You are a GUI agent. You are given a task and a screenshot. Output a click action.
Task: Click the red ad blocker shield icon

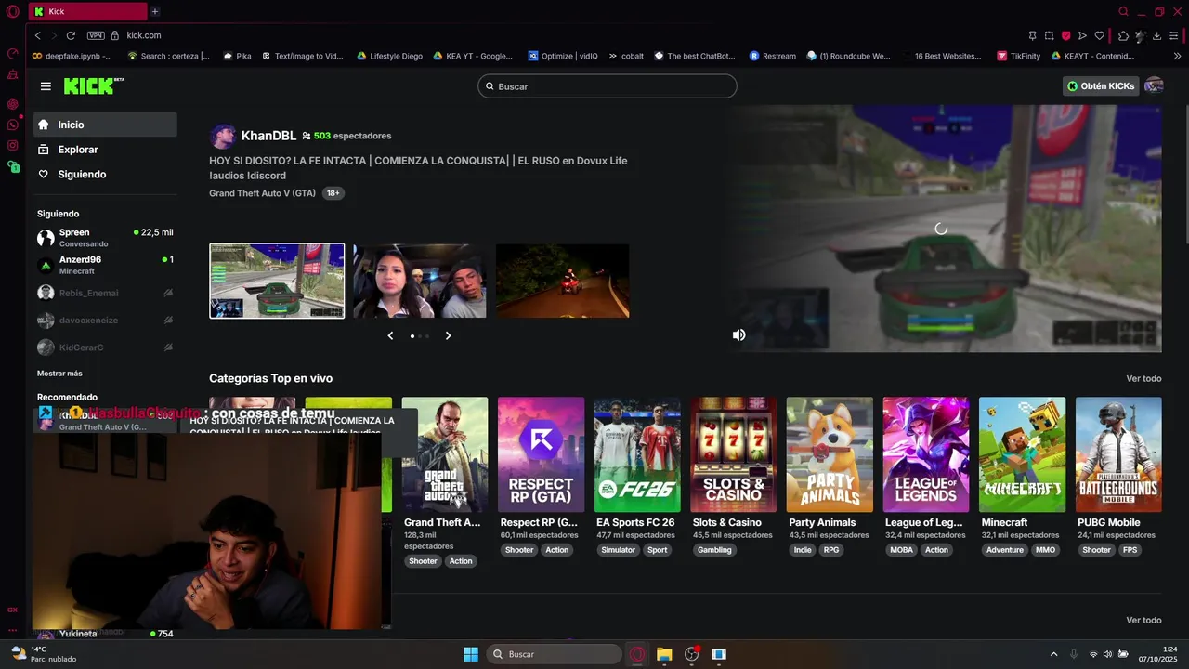[1065, 35]
